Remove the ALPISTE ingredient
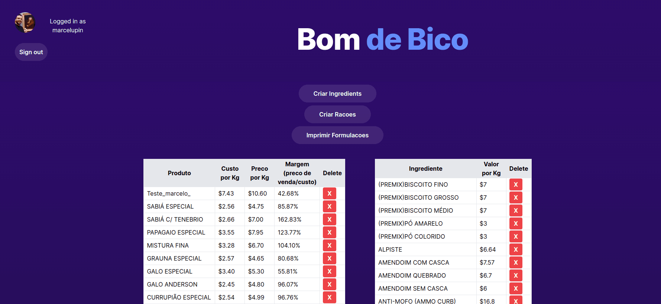661x304 pixels. pos(515,249)
